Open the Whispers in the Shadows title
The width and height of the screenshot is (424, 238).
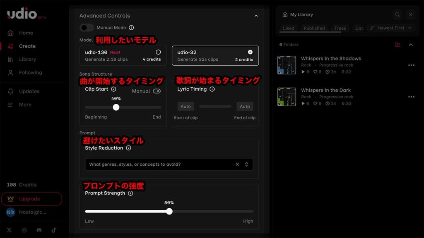coord(331,59)
